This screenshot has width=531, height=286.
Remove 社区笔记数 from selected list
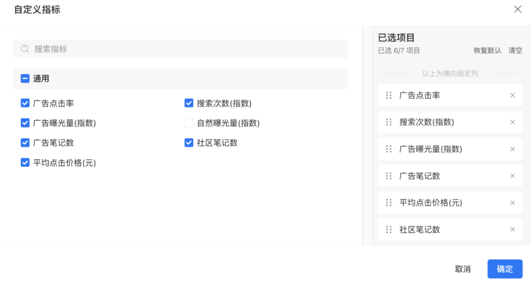(512, 230)
